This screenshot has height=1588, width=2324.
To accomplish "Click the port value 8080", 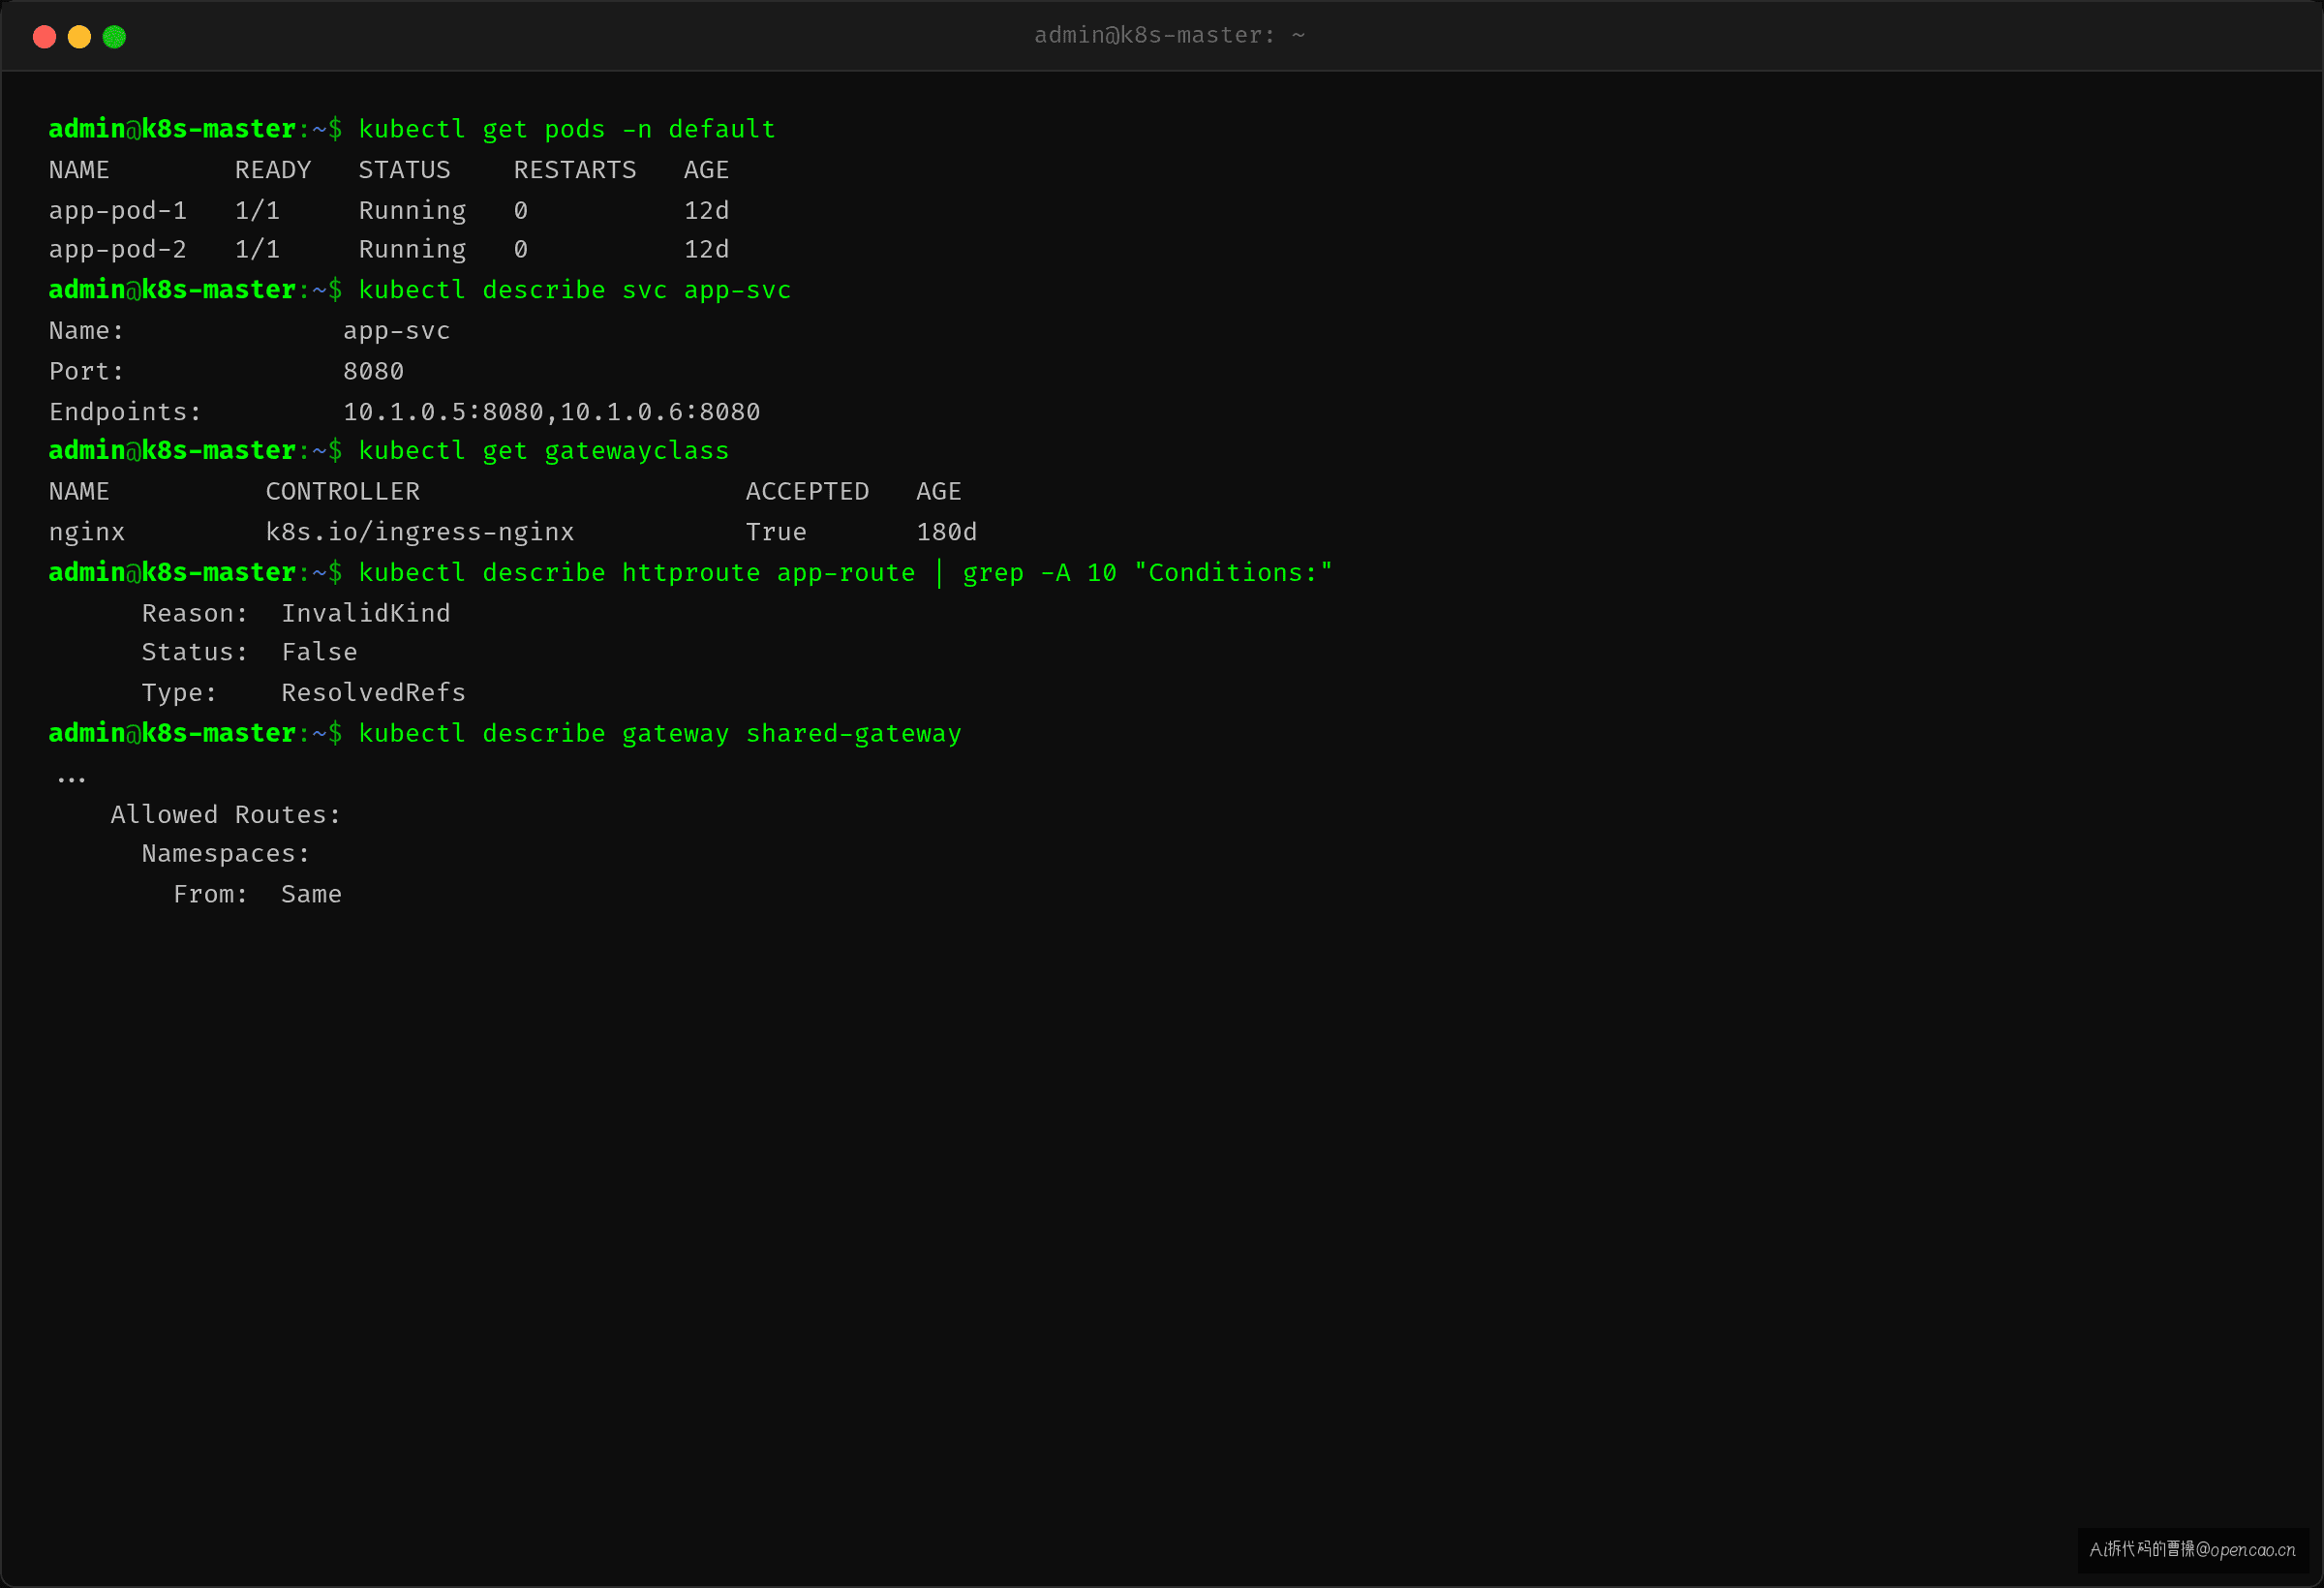I will point(373,372).
